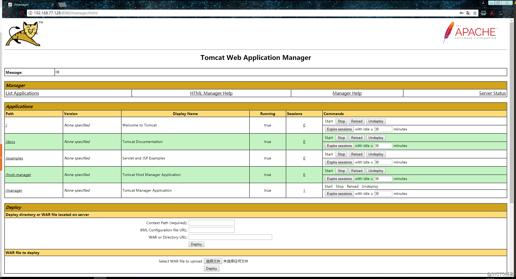This screenshot has width=516, height=279.
Task: Open the root / application path
Action: coord(6,125)
